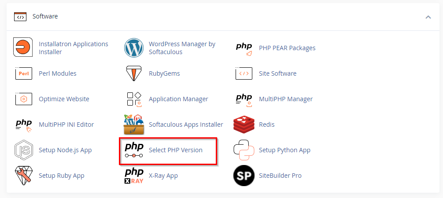Click the Software section code icon
The image size is (443, 198).
click(20, 17)
